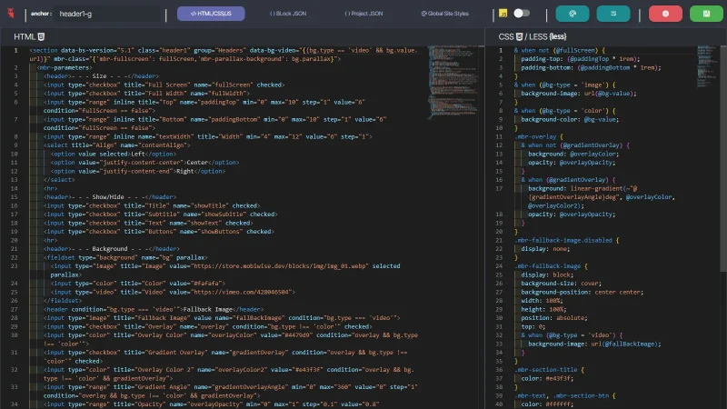This screenshot has width=727, height=409.
Task: Click the CSS editor minimap
Action: (x=707, y=66)
